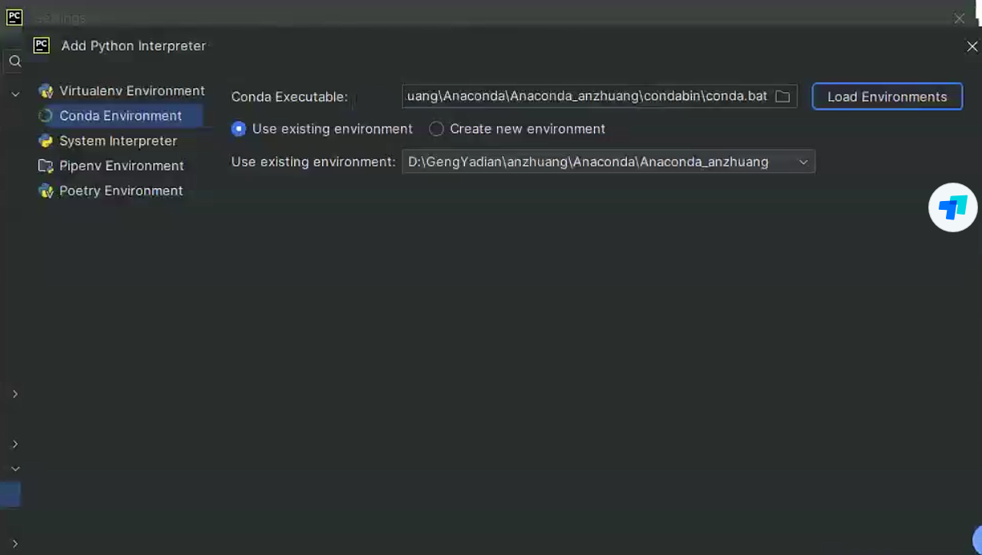Click the Add Python Interpreter title text
The width and height of the screenshot is (982, 555).
pyautogui.click(x=134, y=46)
